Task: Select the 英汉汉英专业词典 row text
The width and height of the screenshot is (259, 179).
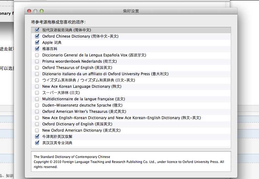Action: coord(57,143)
